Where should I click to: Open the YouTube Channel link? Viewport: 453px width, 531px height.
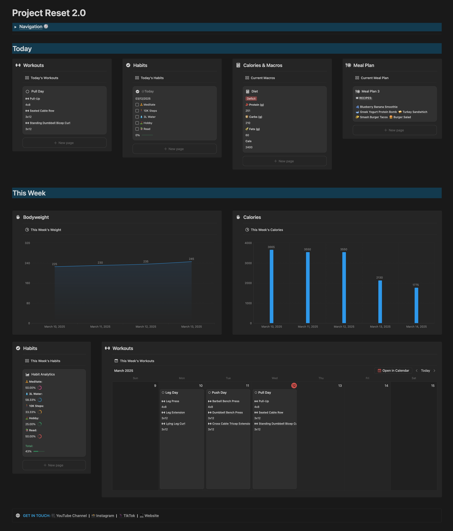pos(71,516)
